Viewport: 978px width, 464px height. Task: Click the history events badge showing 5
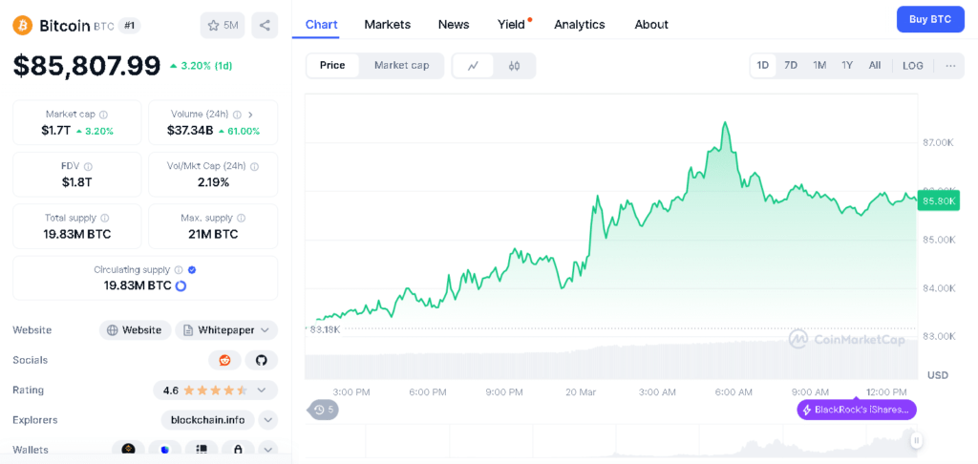click(323, 410)
